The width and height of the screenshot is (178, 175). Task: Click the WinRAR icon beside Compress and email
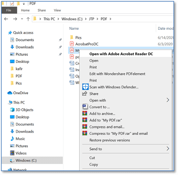(x=85, y=127)
